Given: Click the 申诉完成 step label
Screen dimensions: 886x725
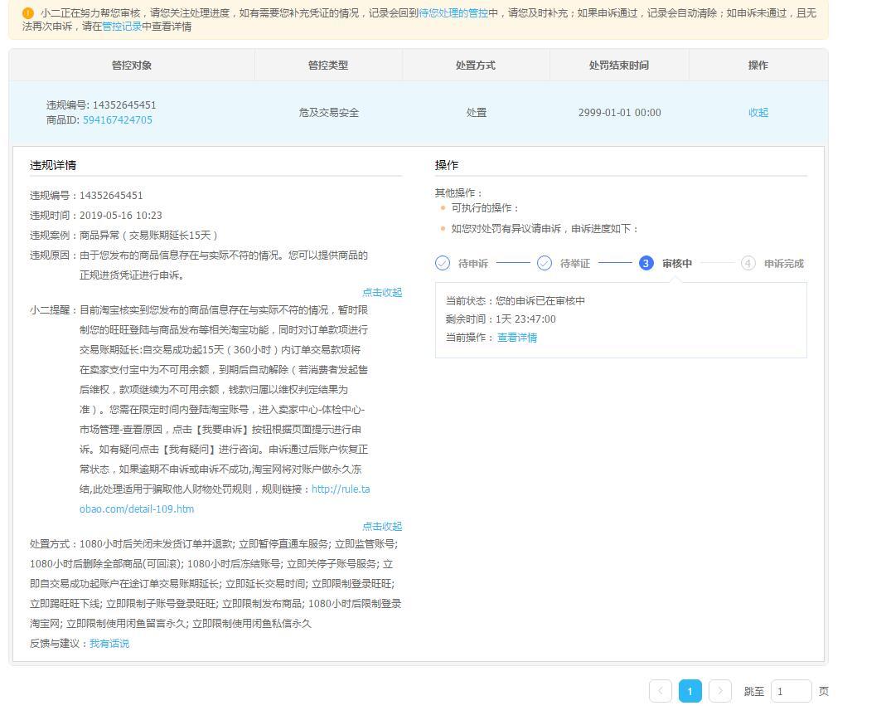Looking at the screenshot, I should [784, 264].
